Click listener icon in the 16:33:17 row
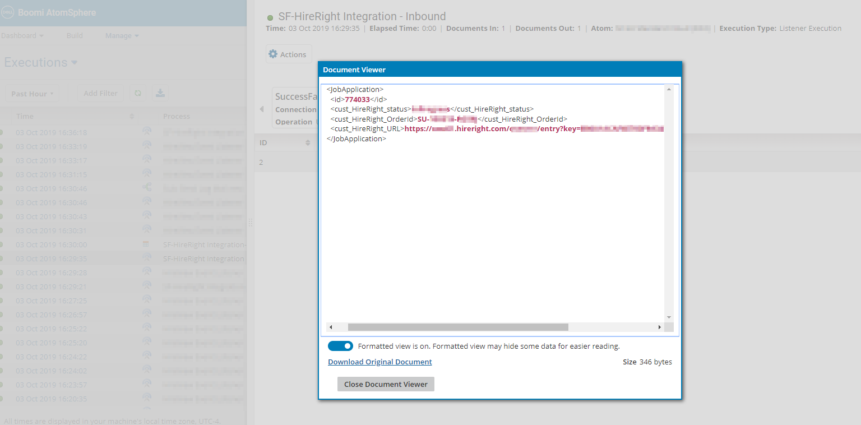The height and width of the screenshot is (425, 861). pos(146,160)
